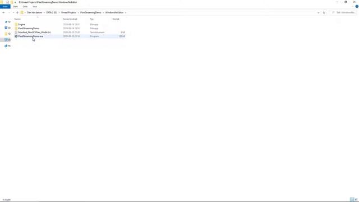Click the file size of PixelStreamingDemo.exe
This screenshot has height=202, width=359.
click(122, 36)
